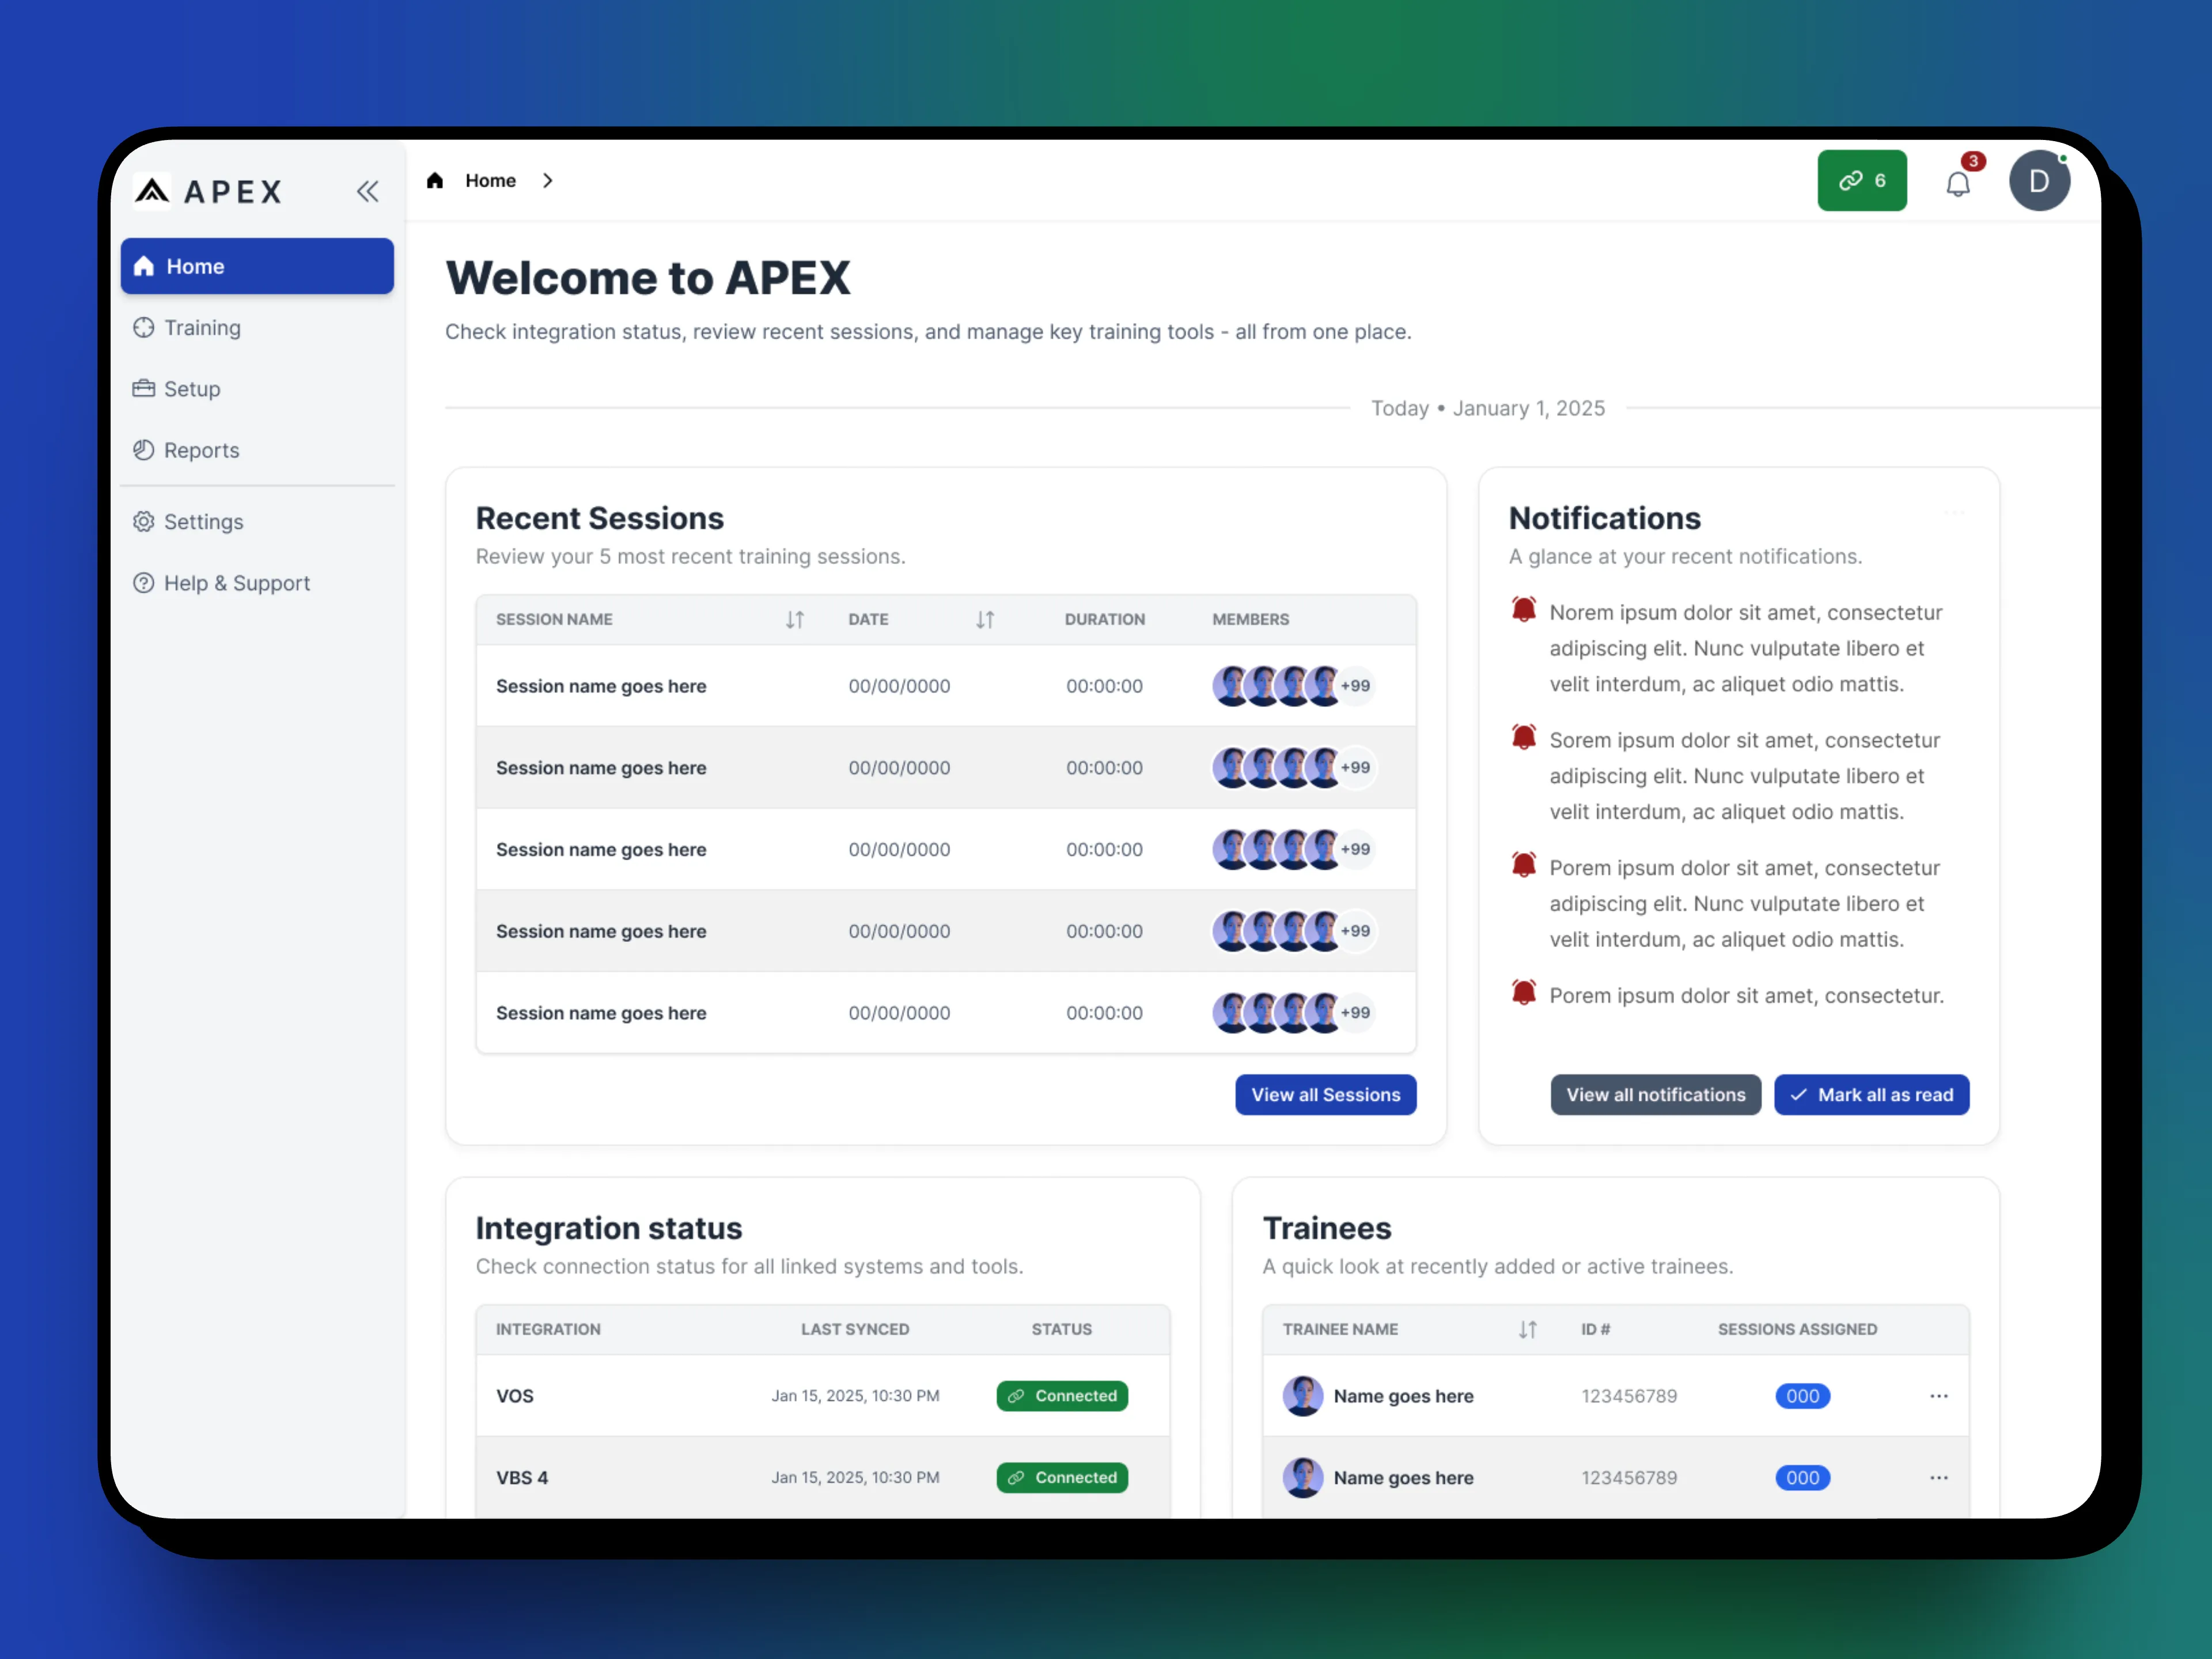
Task: Click the second trainee avatar
Action: click(x=1303, y=1479)
